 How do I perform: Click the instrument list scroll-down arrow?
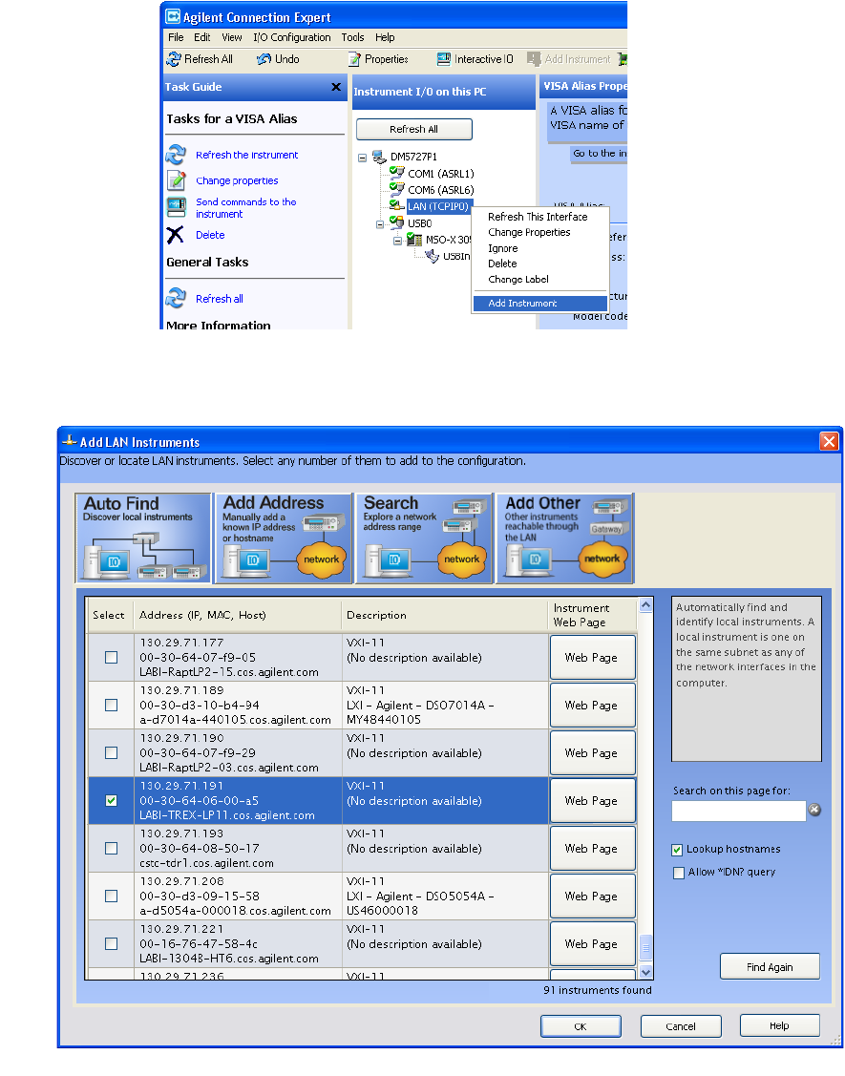646,972
